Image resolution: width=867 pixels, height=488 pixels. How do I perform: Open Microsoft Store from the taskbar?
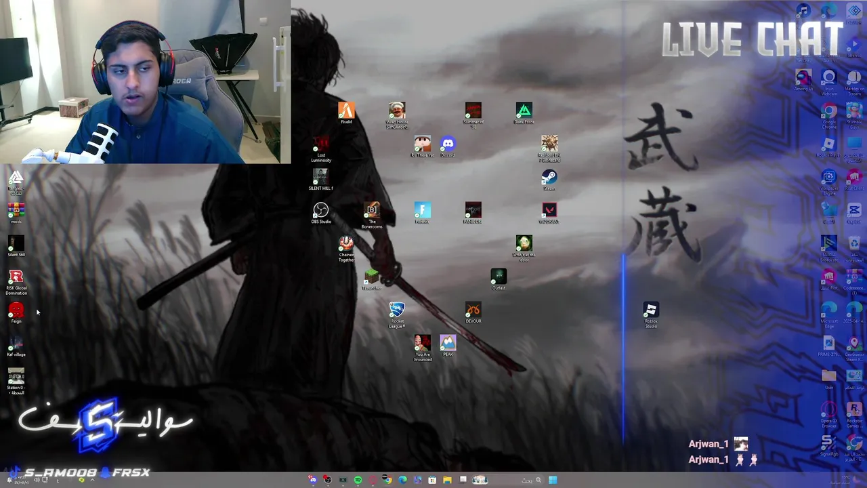432,480
